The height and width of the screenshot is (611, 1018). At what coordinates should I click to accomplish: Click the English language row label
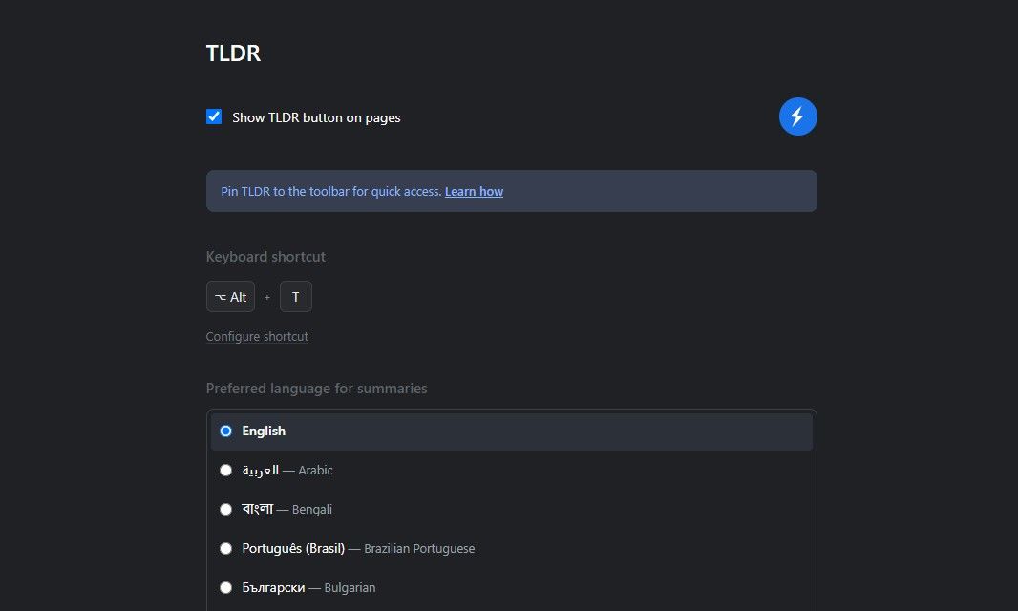click(x=264, y=432)
